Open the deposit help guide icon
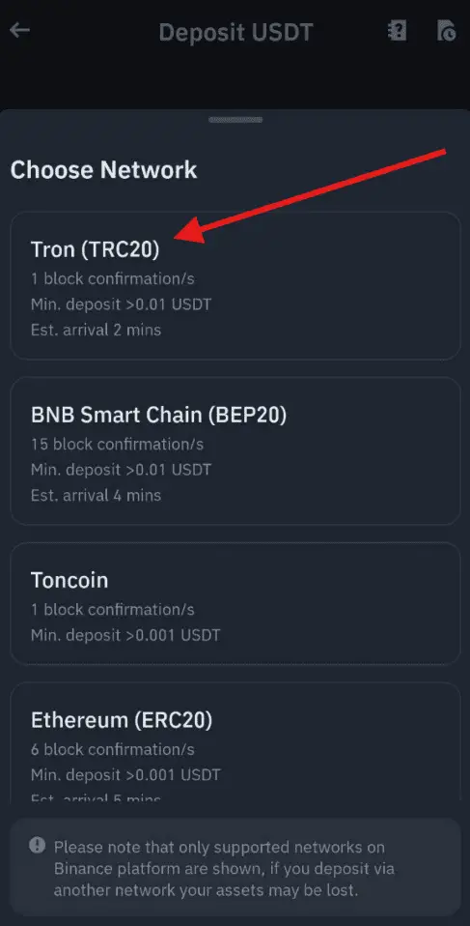The width and height of the screenshot is (470, 926). [398, 31]
